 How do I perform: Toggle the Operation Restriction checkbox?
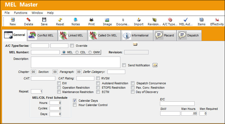[x=59, y=87]
